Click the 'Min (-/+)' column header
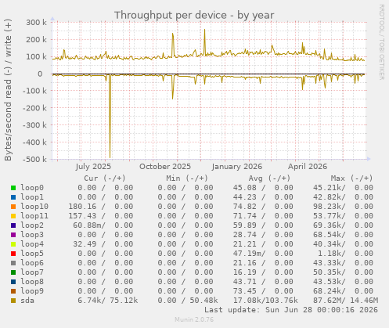The height and width of the screenshot is (328, 389). (x=187, y=178)
